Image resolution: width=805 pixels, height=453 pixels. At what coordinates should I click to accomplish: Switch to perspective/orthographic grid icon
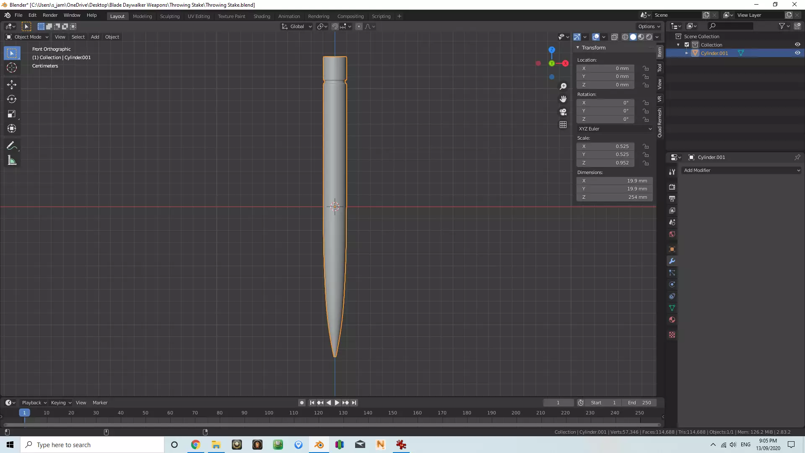click(x=563, y=125)
